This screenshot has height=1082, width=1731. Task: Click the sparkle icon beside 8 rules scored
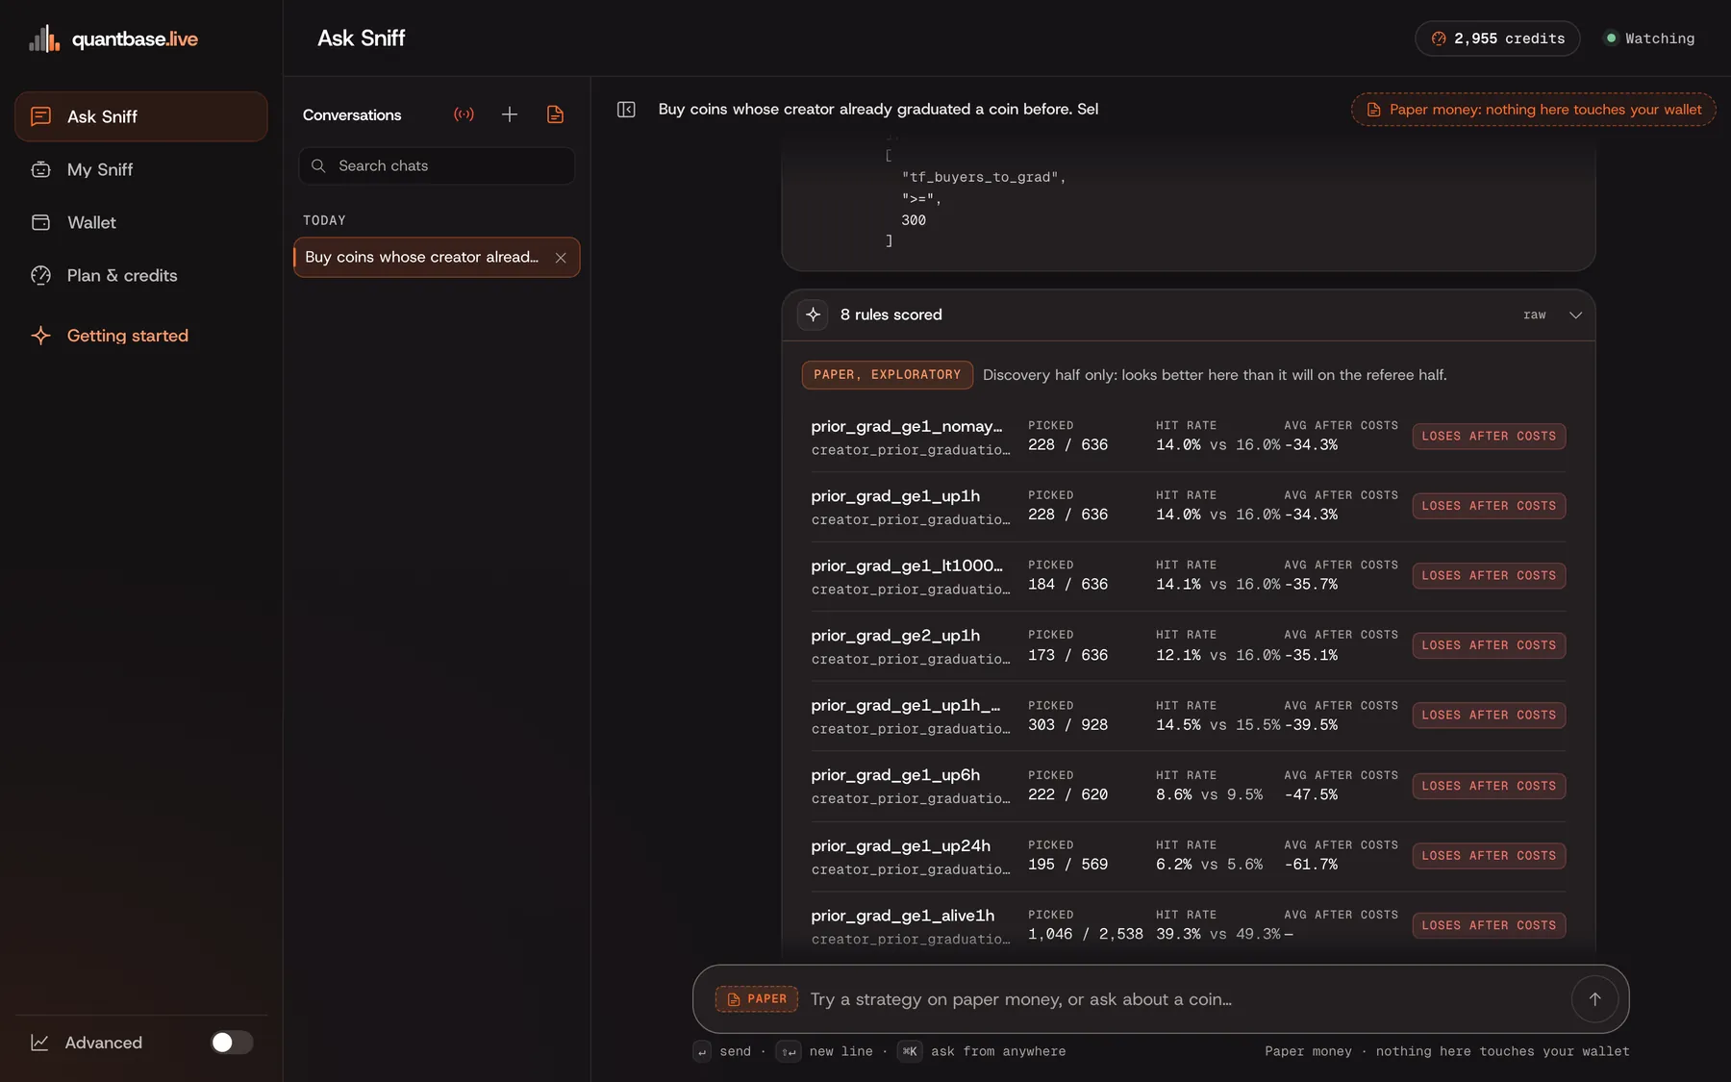click(x=813, y=315)
